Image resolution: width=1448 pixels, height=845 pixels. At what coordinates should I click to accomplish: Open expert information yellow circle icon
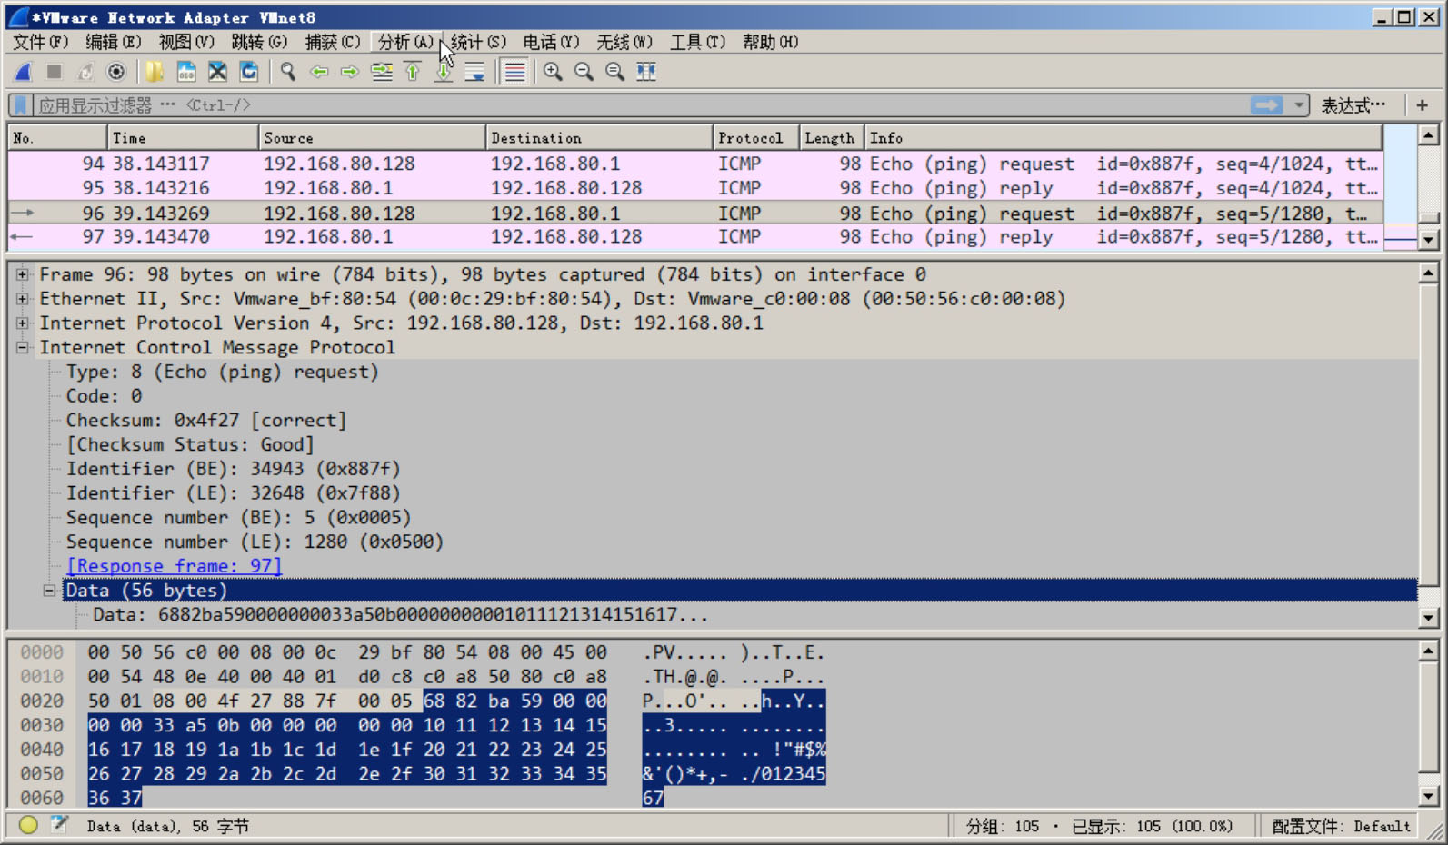pos(28,825)
